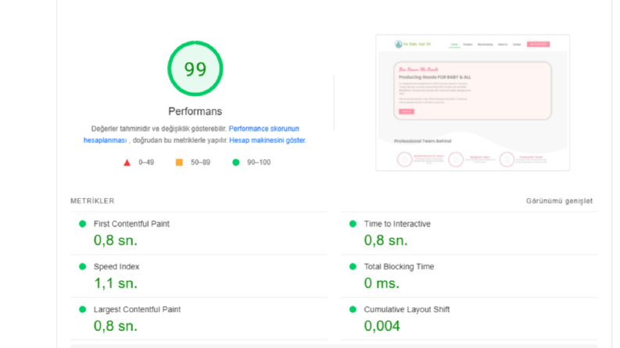Select the Total Blocking Time label

pyautogui.click(x=399, y=267)
